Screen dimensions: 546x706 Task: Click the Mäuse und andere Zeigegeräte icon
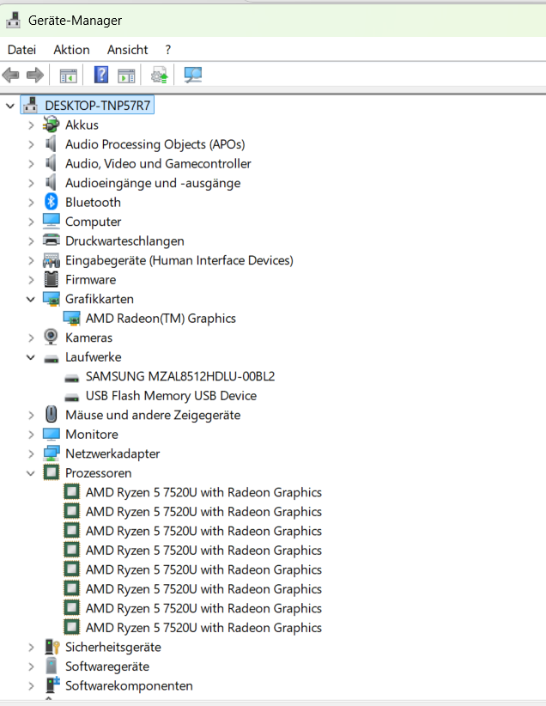point(52,414)
